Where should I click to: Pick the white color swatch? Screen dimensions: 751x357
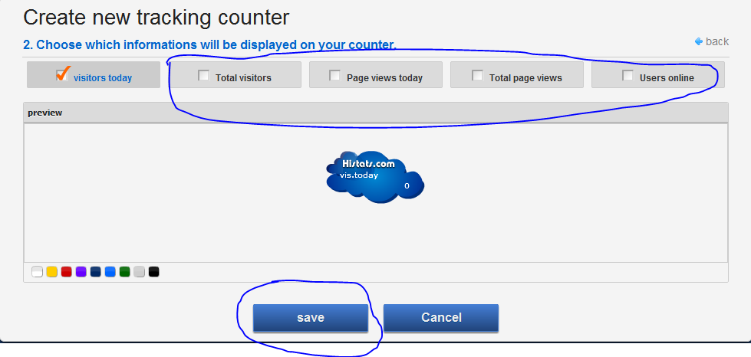pyautogui.click(x=38, y=272)
